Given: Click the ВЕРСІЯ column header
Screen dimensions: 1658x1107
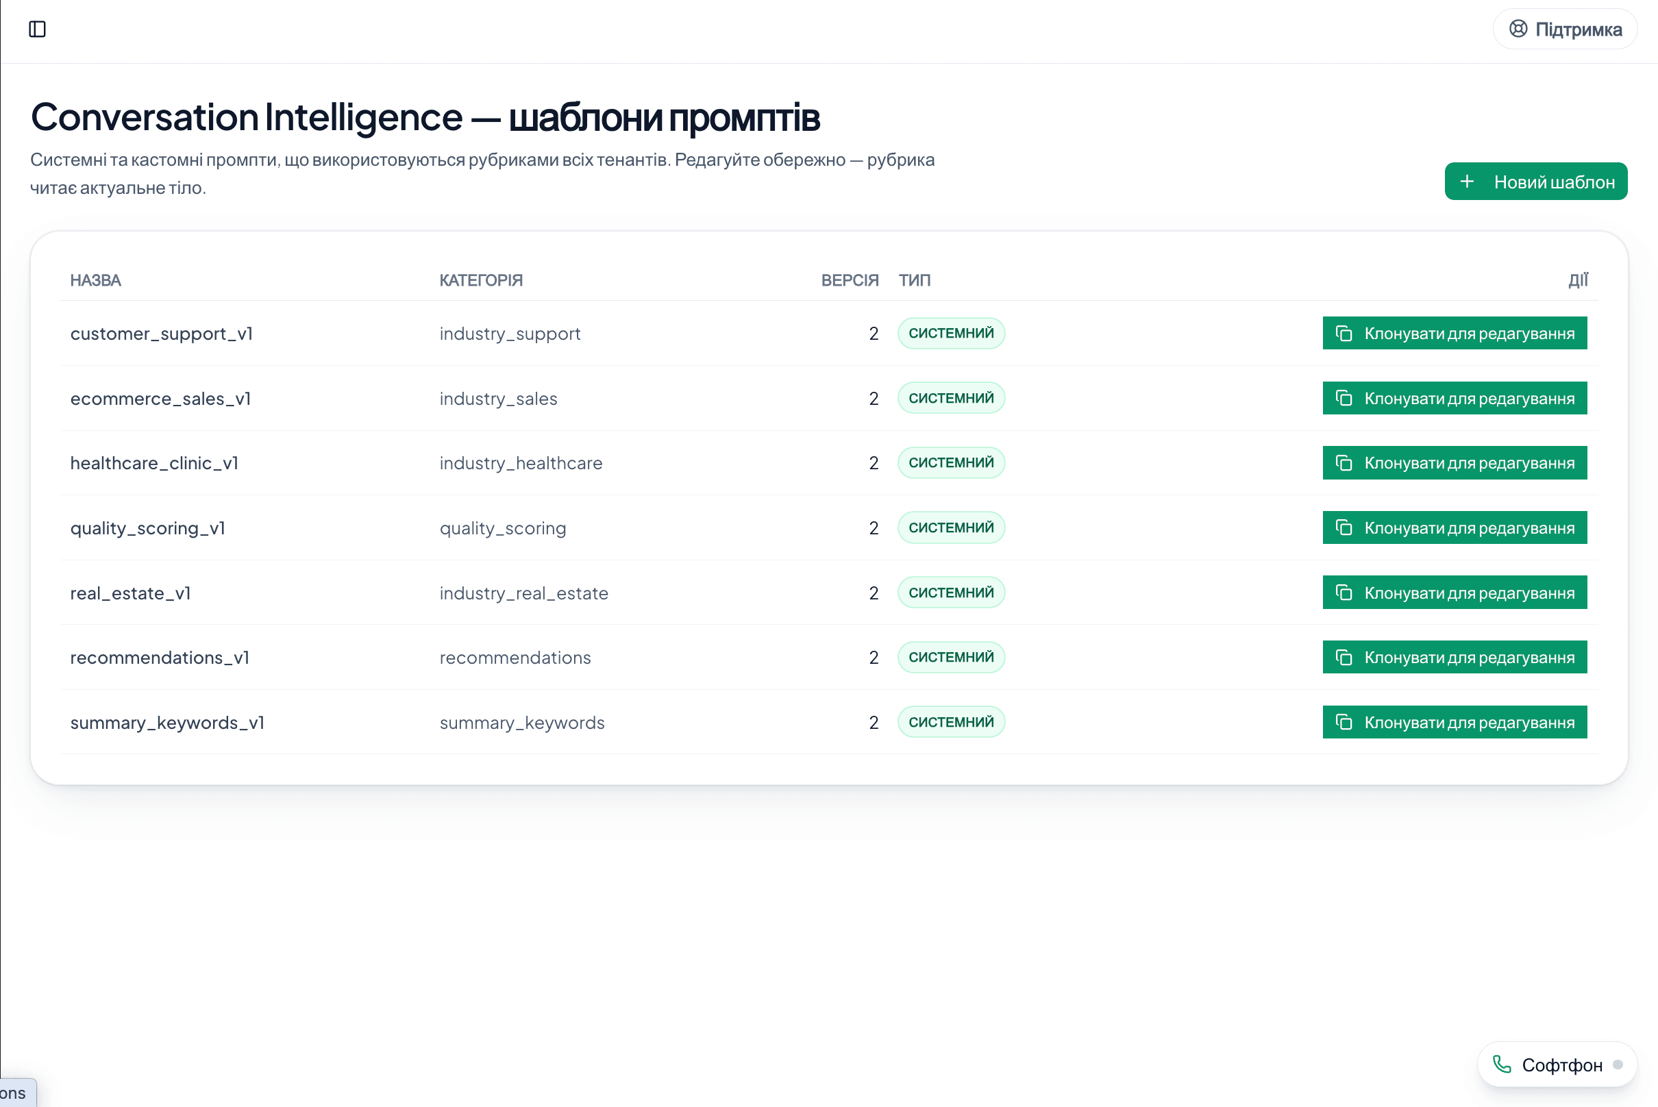Looking at the screenshot, I should click(x=850, y=280).
